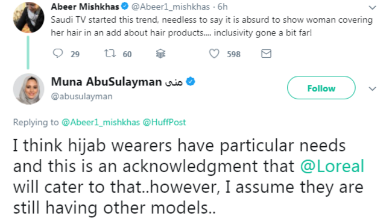Image resolution: width=392 pixels, height=222 pixels.
Task: Expand options chevron on Abeer's tweet
Action: (x=372, y=8)
